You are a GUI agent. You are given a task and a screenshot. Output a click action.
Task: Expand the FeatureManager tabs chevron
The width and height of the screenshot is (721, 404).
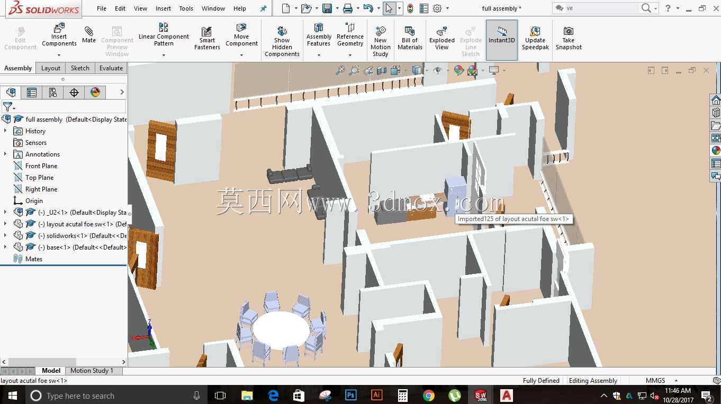[122, 93]
